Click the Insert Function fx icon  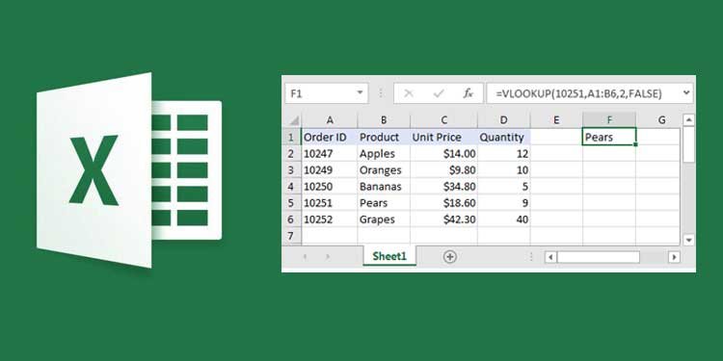[x=468, y=94]
